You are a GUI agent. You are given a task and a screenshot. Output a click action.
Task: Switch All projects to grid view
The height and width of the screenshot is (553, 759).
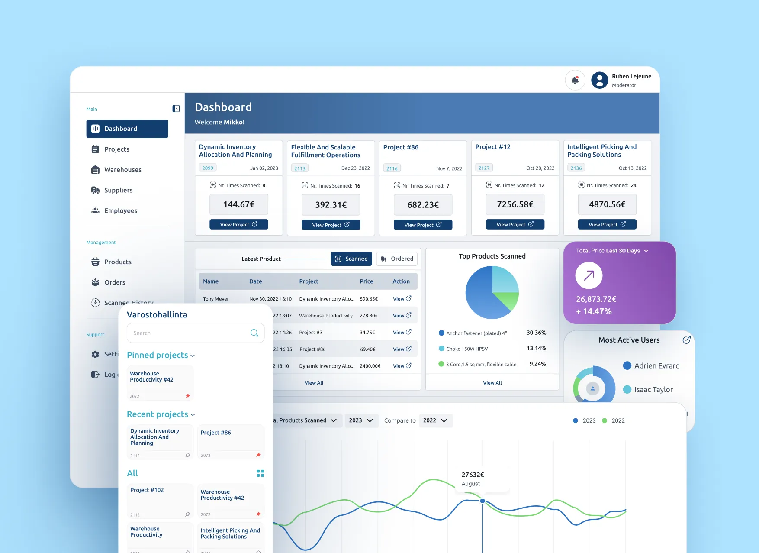[260, 473]
